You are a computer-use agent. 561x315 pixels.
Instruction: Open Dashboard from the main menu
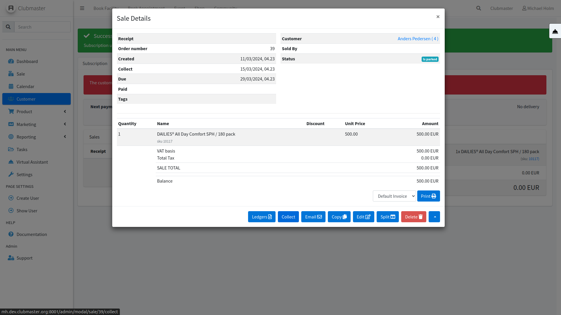(27, 61)
